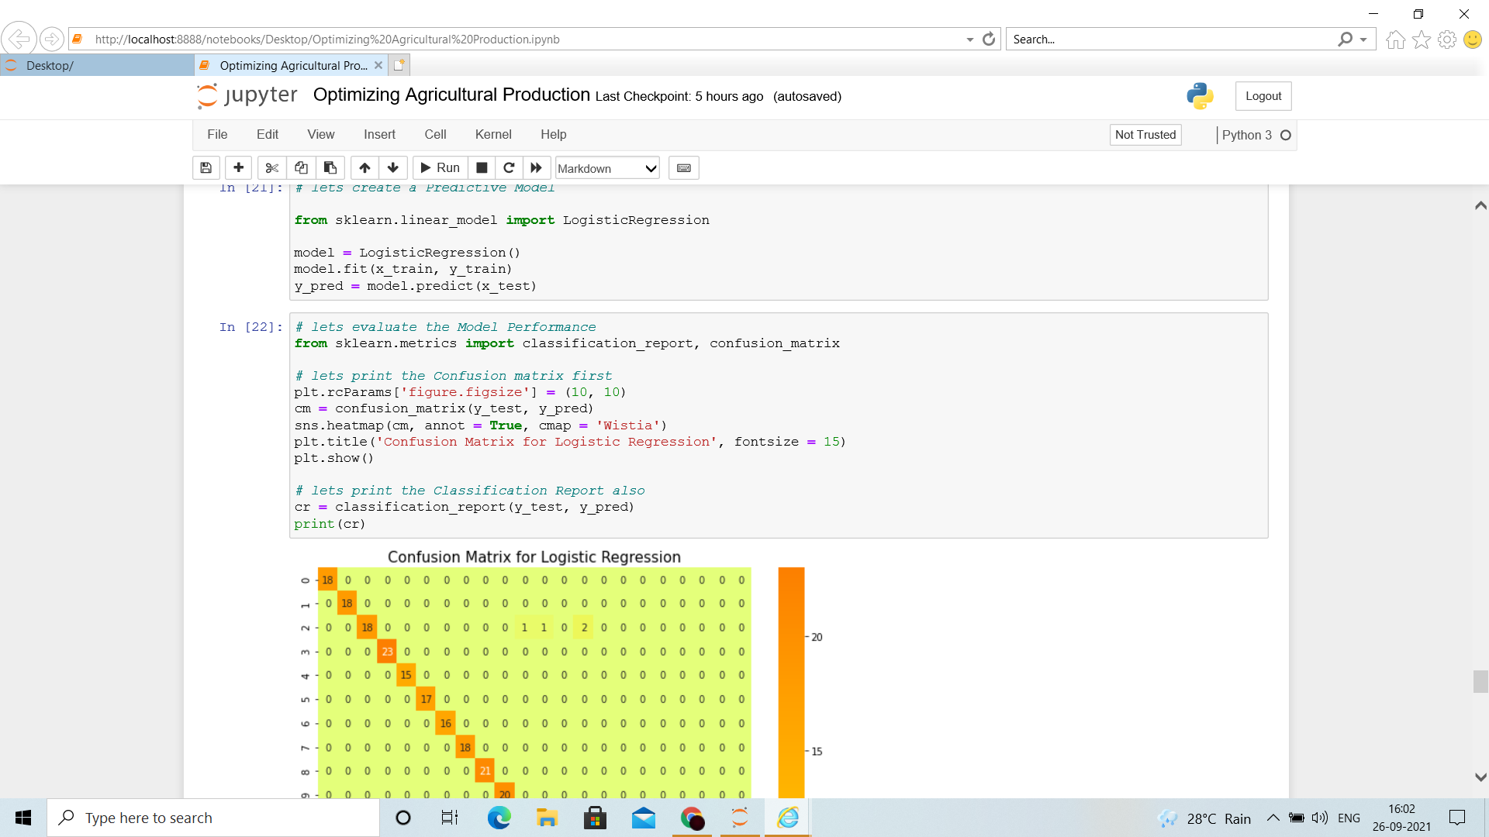Save the notebook via the save icon
Image resolution: width=1489 pixels, height=837 pixels.
(x=206, y=167)
